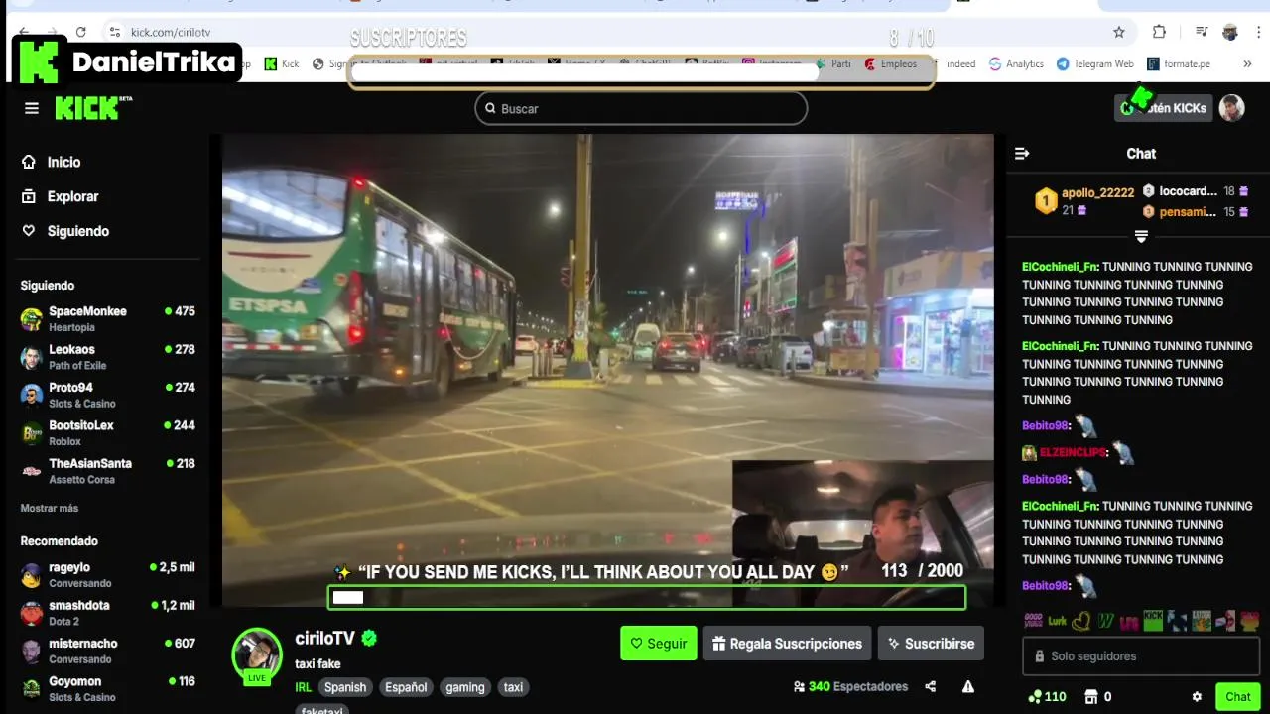Click the kicks goal progress bar
Viewport: 1270px width, 714px height.
coord(647,597)
